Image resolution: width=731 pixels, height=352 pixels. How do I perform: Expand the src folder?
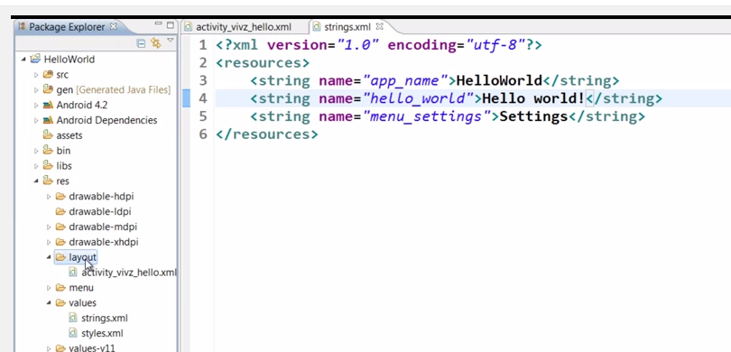[36, 75]
